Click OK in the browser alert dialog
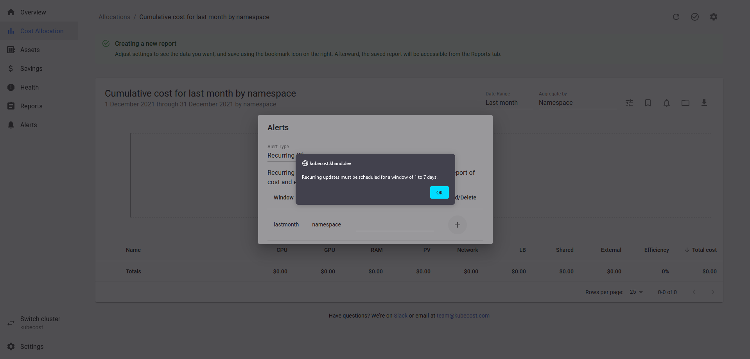This screenshot has width=750, height=359. point(439,192)
